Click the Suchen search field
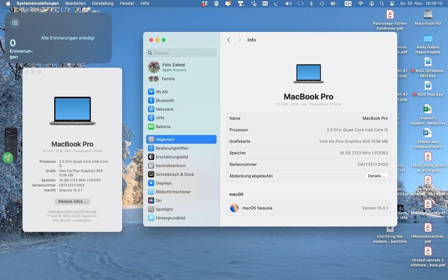This screenshot has width=448, height=280. click(181, 53)
